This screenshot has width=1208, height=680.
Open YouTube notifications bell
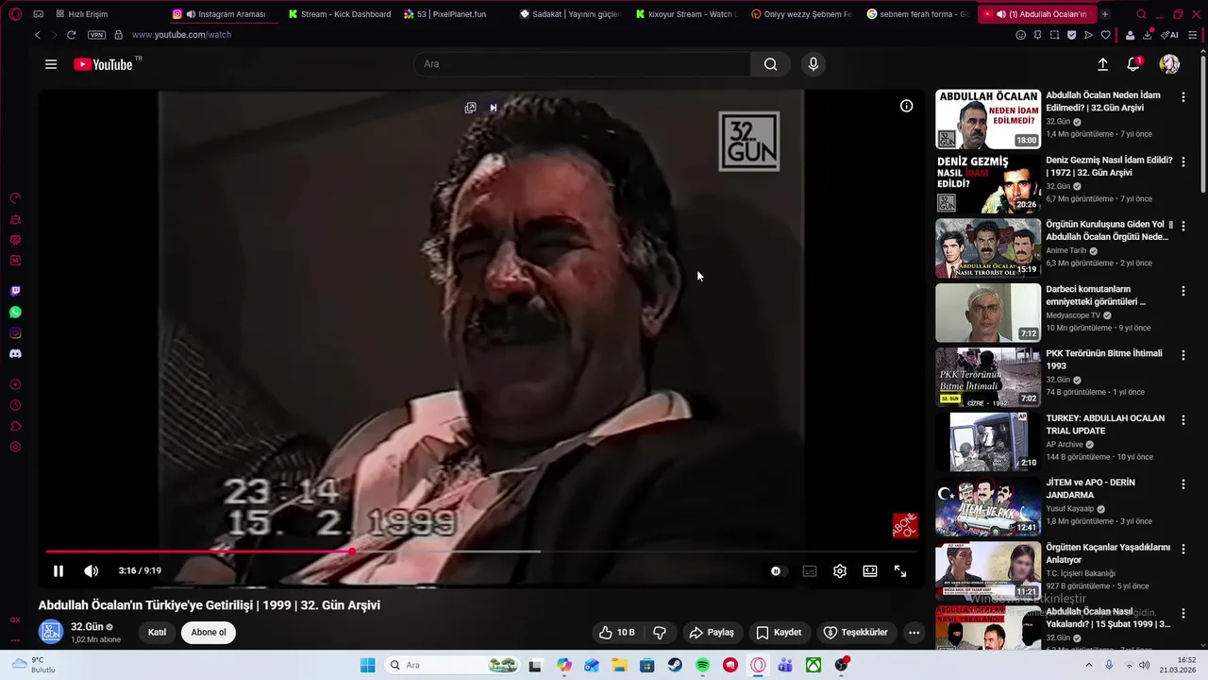coord(1133,64)
